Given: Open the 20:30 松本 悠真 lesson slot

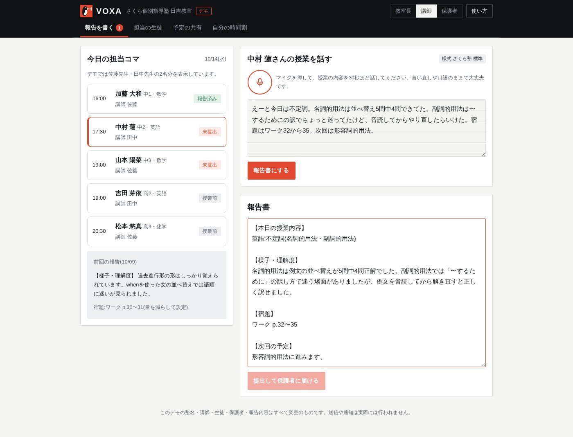Looking at the screenshot, I should click(x=157, y=231).
